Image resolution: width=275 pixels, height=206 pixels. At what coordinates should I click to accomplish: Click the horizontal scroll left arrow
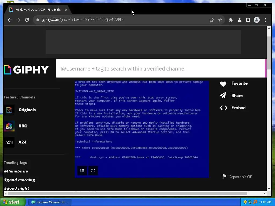[x=6, y=193]
